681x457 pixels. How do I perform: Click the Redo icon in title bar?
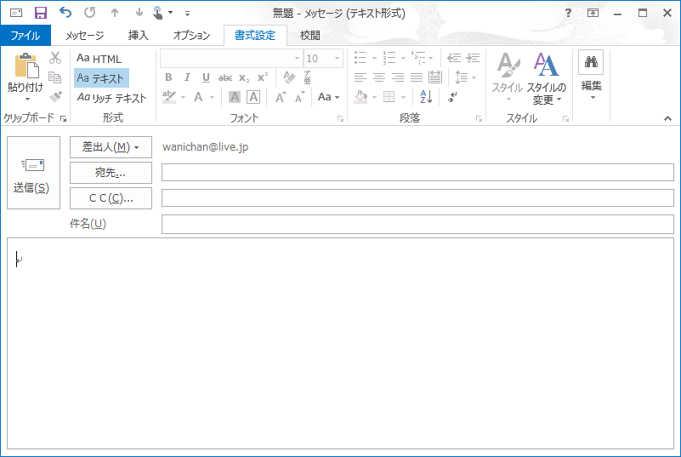pos(90,13)
